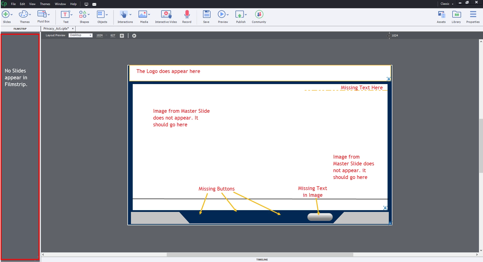This screenshot has width=483, height=262.
Task: Open the Themes menu in the menu bar
Action: pyautogui.click(x=45, y=4)
